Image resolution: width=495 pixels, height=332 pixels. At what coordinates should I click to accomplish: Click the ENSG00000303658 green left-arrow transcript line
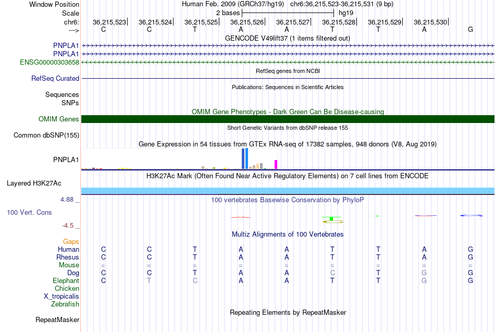click(288, 62)
